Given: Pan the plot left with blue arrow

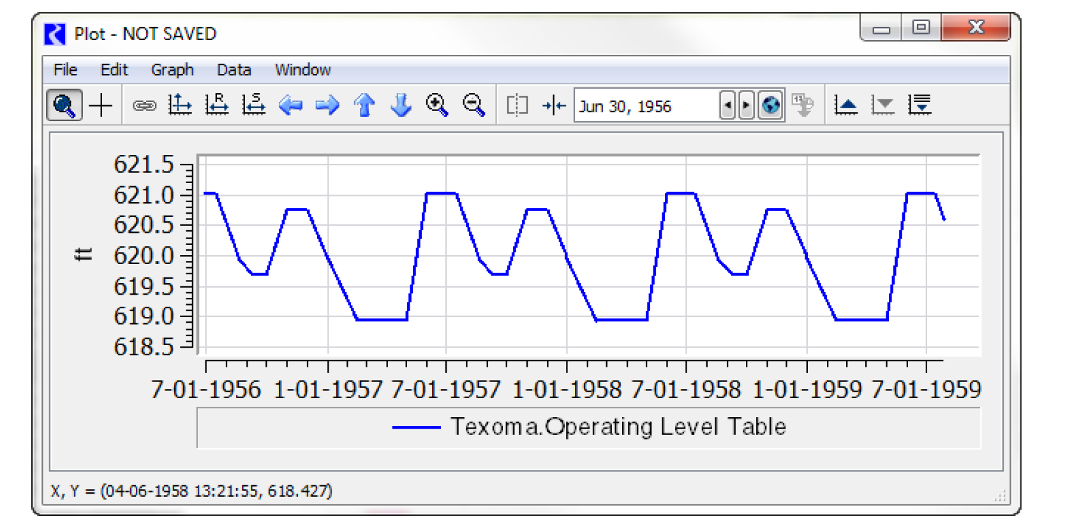Looking at the screenshot, I should tap(291, 105).
